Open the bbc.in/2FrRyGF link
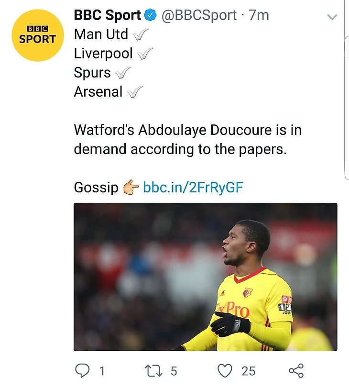This screenshot has width=349, height=390. point(193,187)
